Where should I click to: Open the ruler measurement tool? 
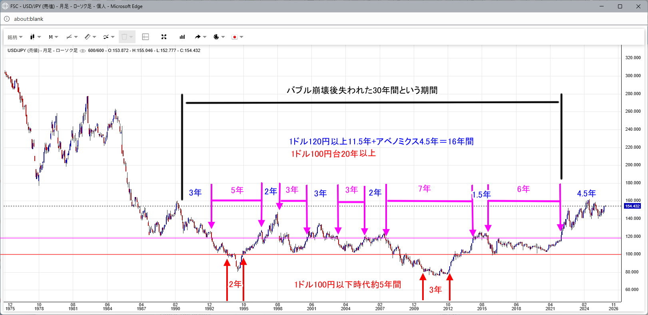click(90, 37)
